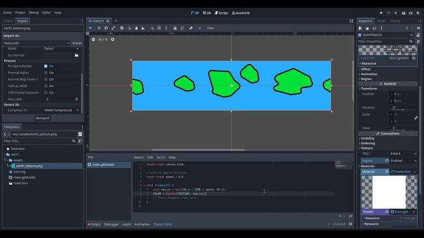Lock the selected node in toolbar

pyautogui.click(x=175, y=28)
